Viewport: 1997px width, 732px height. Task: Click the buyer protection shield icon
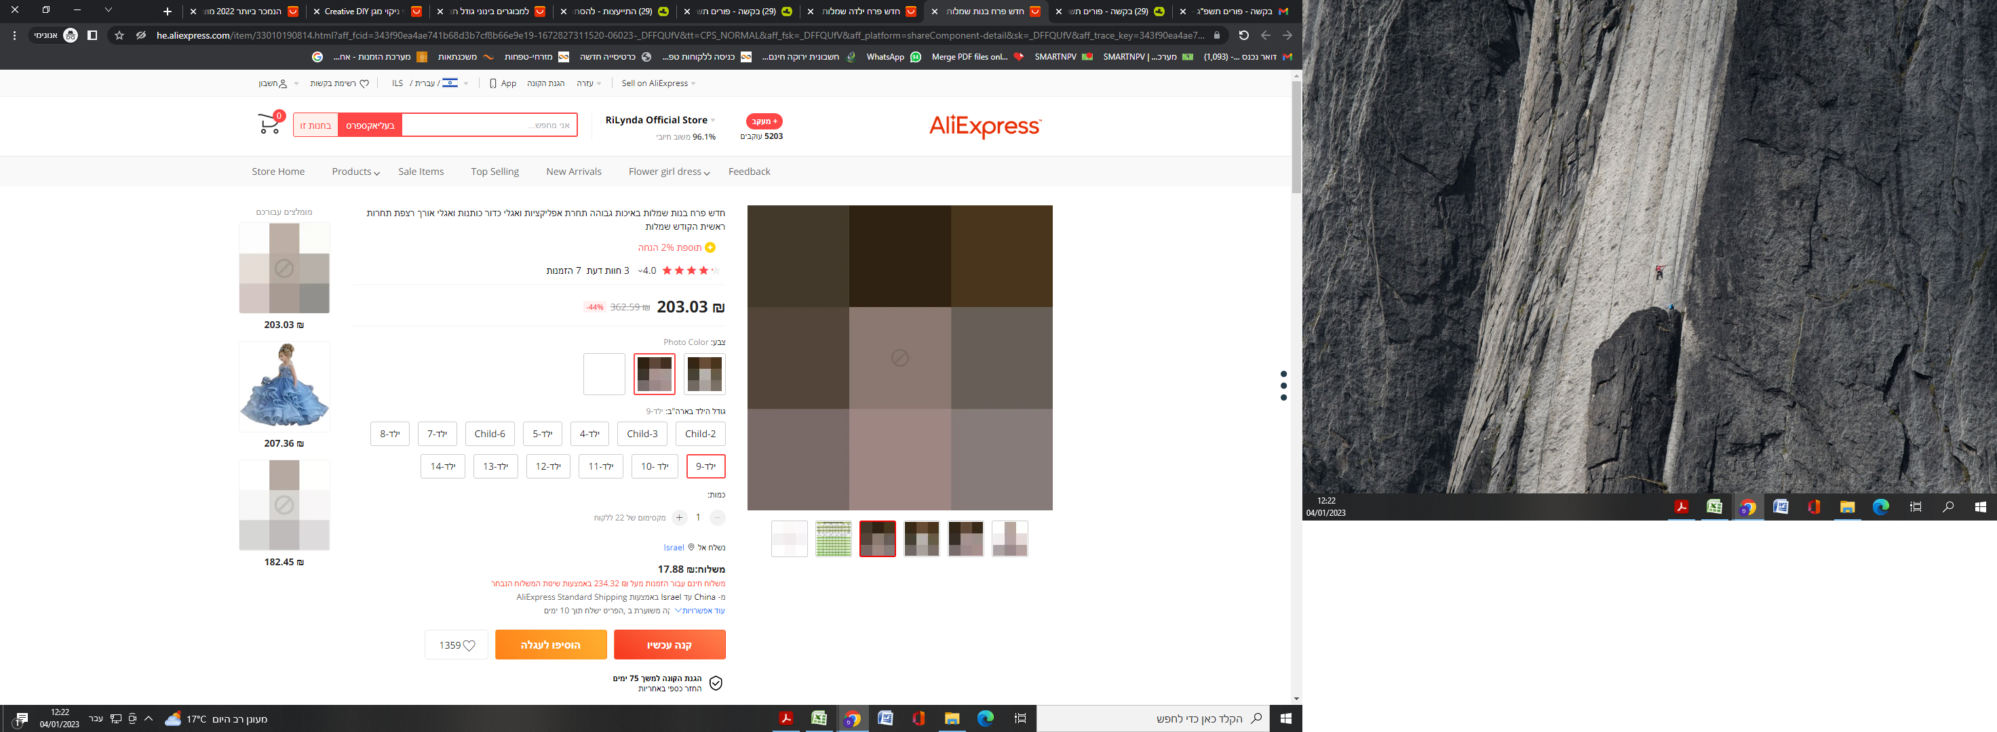pos(716,683)
